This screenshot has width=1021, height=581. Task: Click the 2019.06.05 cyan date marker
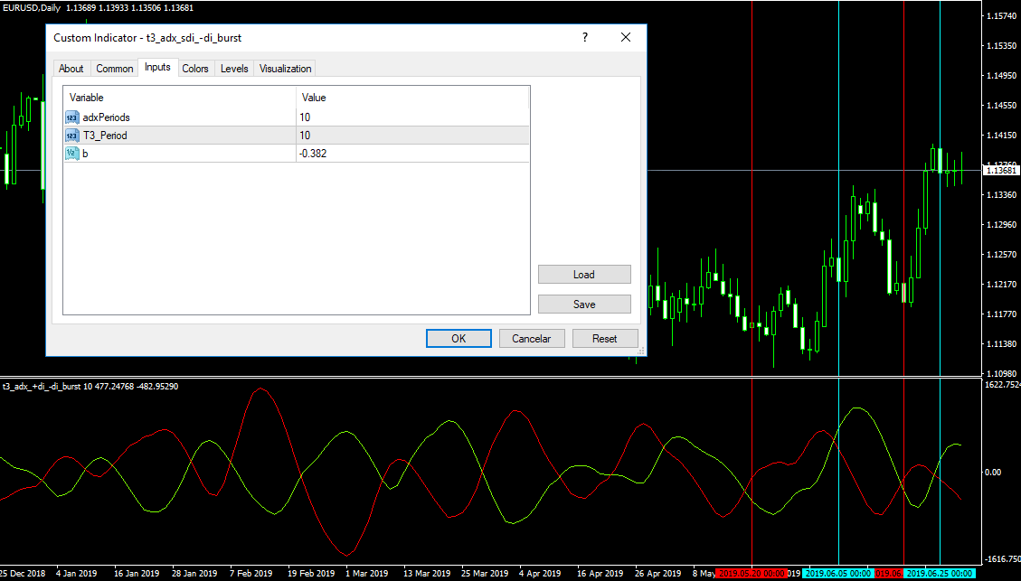(837, 574)
